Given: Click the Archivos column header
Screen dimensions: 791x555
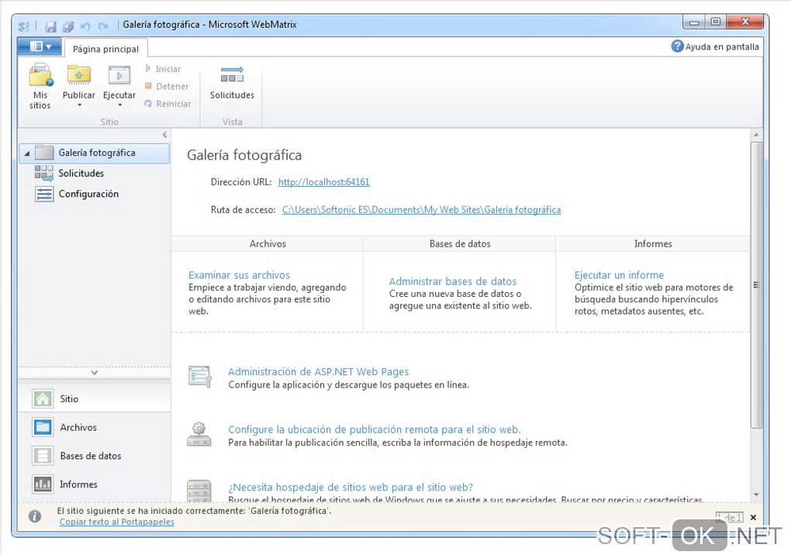Looking at the screenshot, I should pos(268,243).
